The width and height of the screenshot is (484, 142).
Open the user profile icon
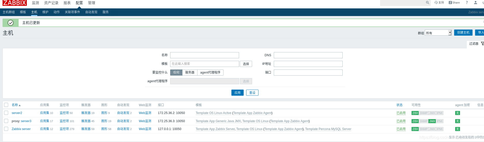click(475, 3)
